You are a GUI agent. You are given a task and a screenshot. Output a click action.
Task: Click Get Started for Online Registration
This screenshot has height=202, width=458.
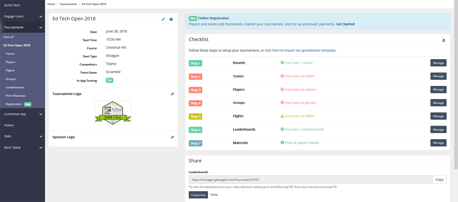(345, 24)
